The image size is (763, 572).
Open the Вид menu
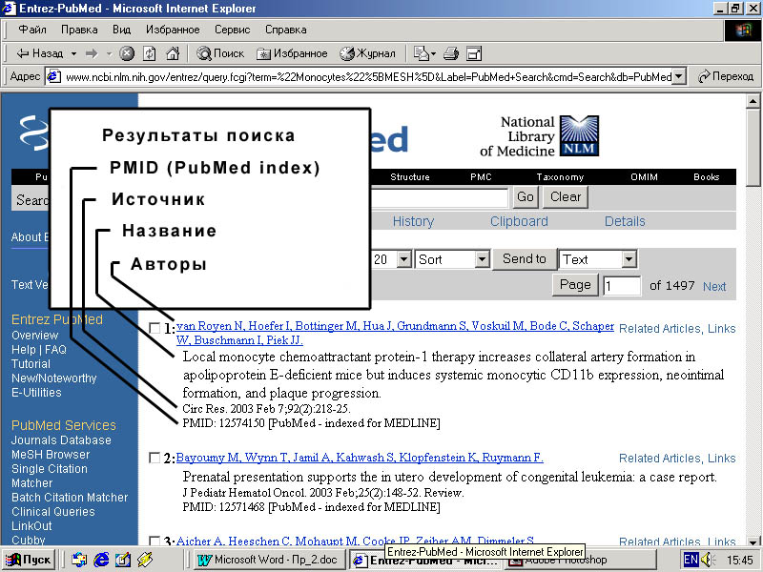[x=122, y=30]
